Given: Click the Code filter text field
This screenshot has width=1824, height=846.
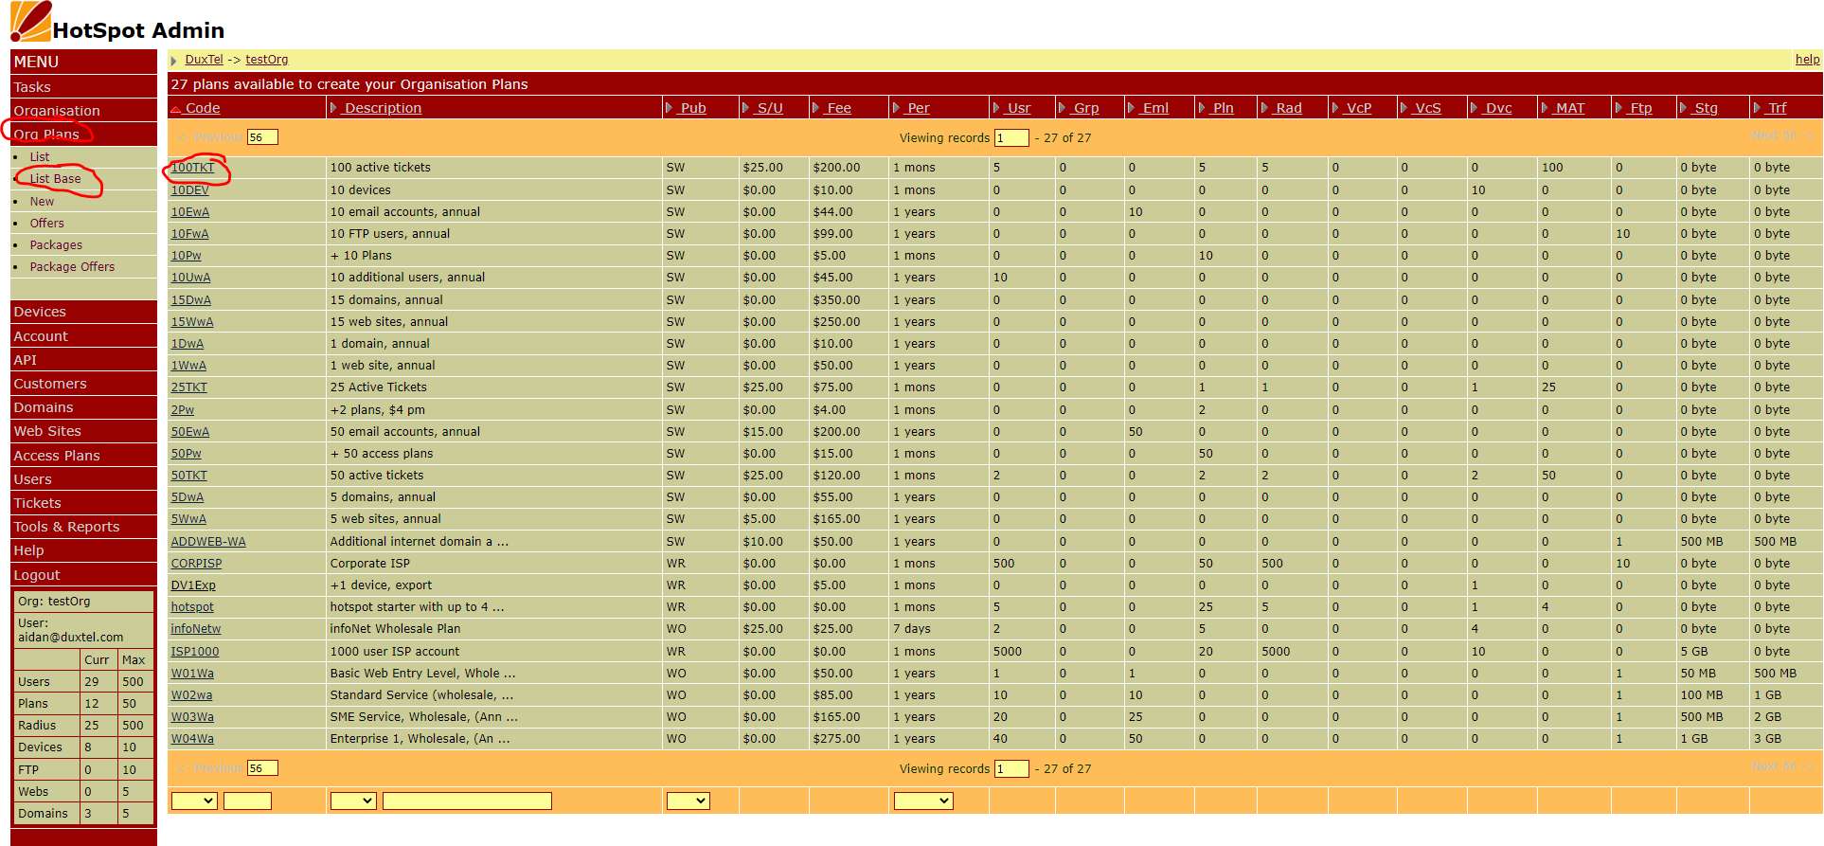Looking at the screenshot, I should pyautogui.click(x=248, y=801).
